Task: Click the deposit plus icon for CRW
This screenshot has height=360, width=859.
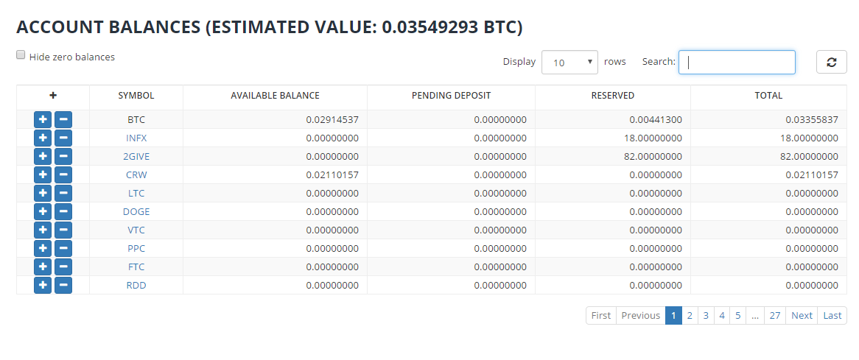Action: (43, 174)
